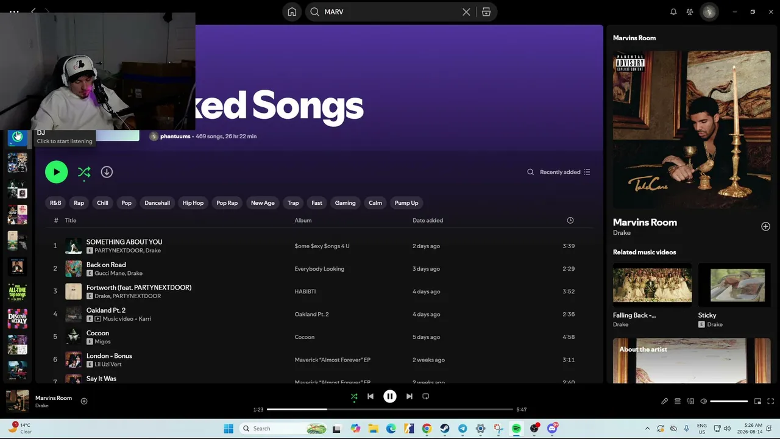780x439 pixels.
Task: Filter songs by Chill
Action: pos(102,203)
